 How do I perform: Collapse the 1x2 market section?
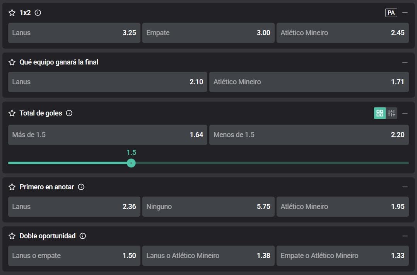[x=405, y=13]
